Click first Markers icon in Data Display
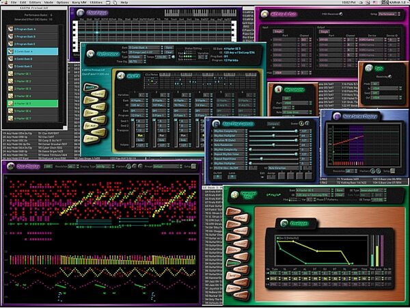The image size is (410, 308). (x=128, y=166)
